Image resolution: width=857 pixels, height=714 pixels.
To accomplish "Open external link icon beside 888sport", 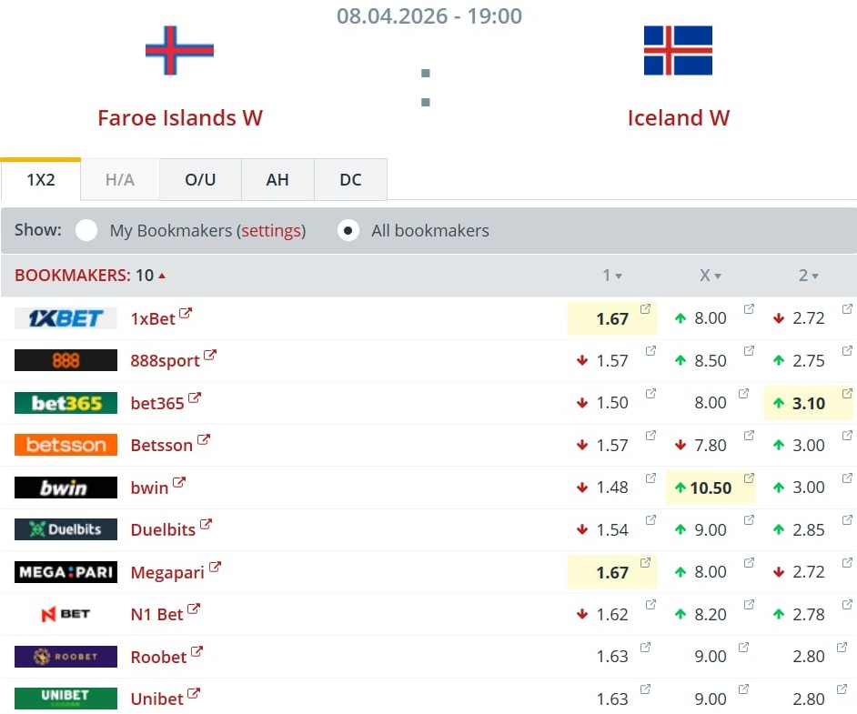I will [210, 356].
